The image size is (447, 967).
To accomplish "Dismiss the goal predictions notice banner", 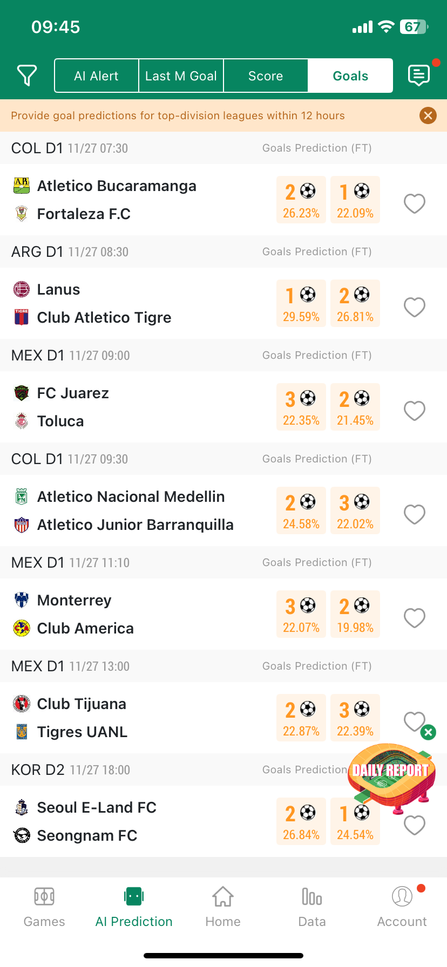I will coord(428,115).
